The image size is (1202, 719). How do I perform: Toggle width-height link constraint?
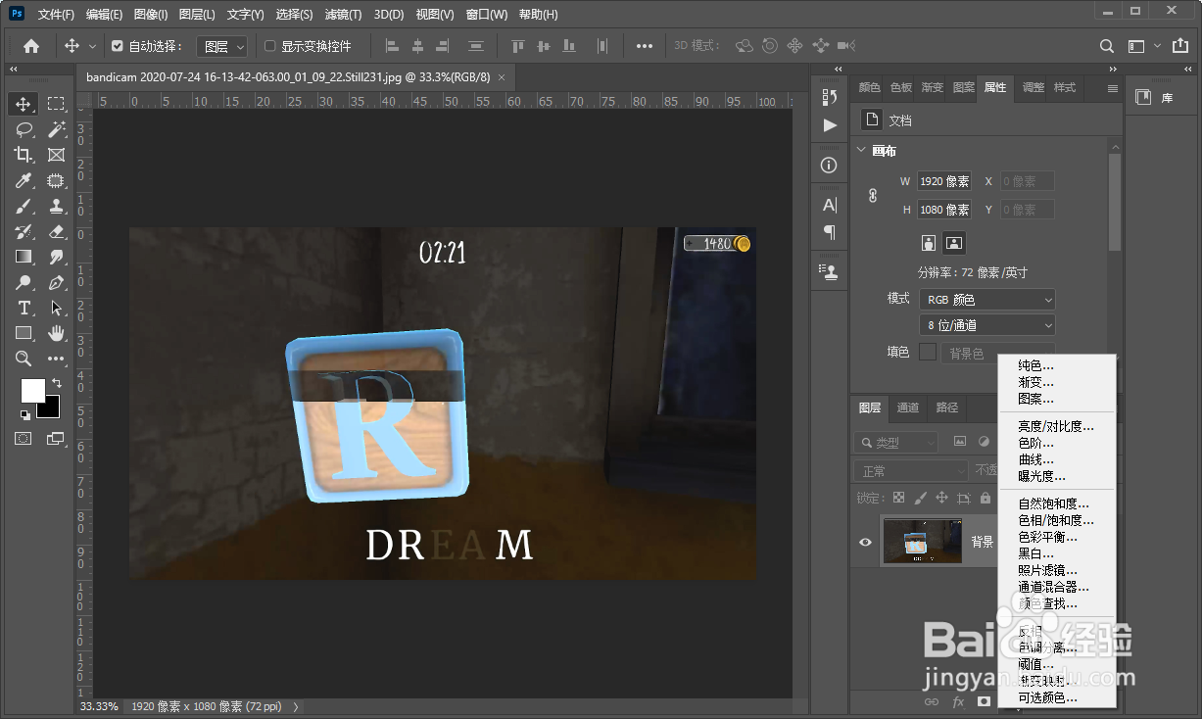pos(873,195)
